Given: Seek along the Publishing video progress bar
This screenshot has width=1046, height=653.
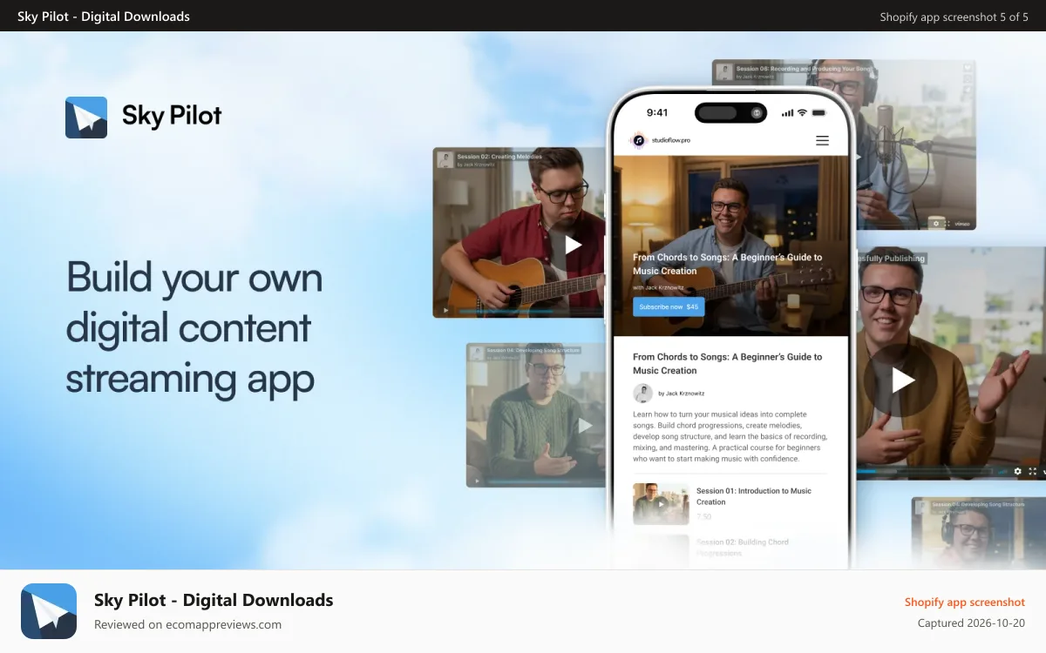Looking at the screenshot, I should [x=926, y=472].
